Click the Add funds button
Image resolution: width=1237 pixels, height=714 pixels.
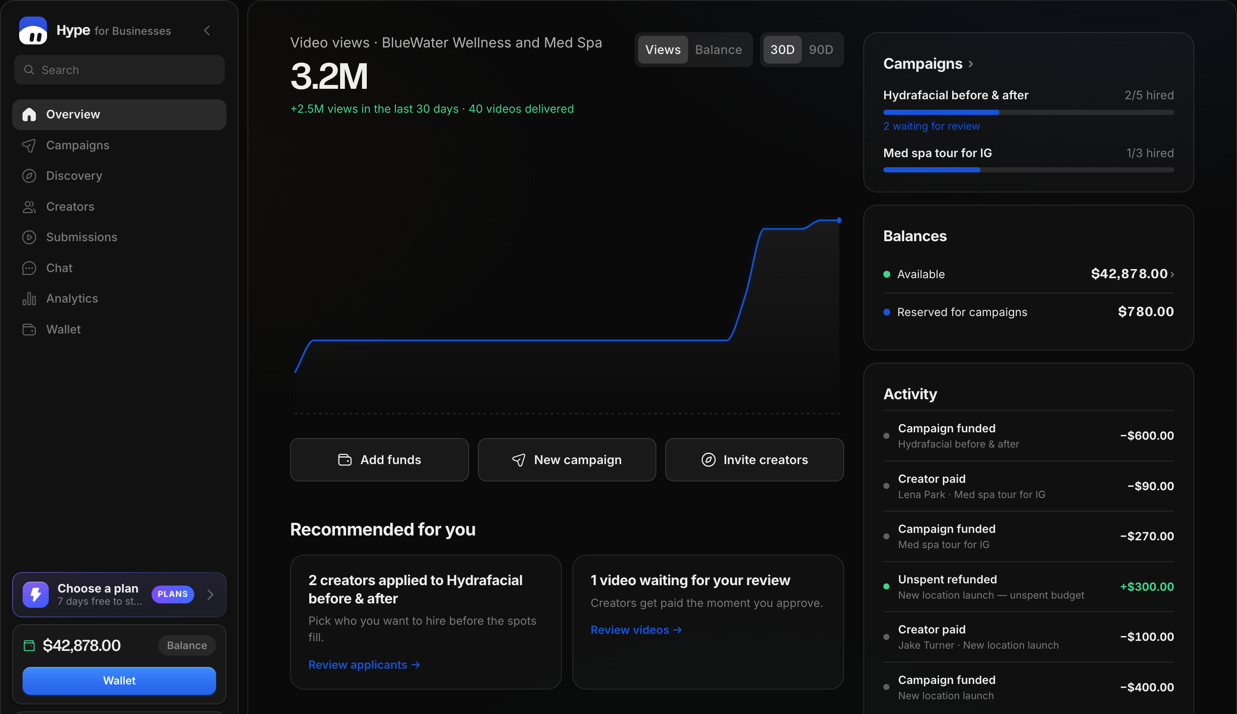coord(379,460)
